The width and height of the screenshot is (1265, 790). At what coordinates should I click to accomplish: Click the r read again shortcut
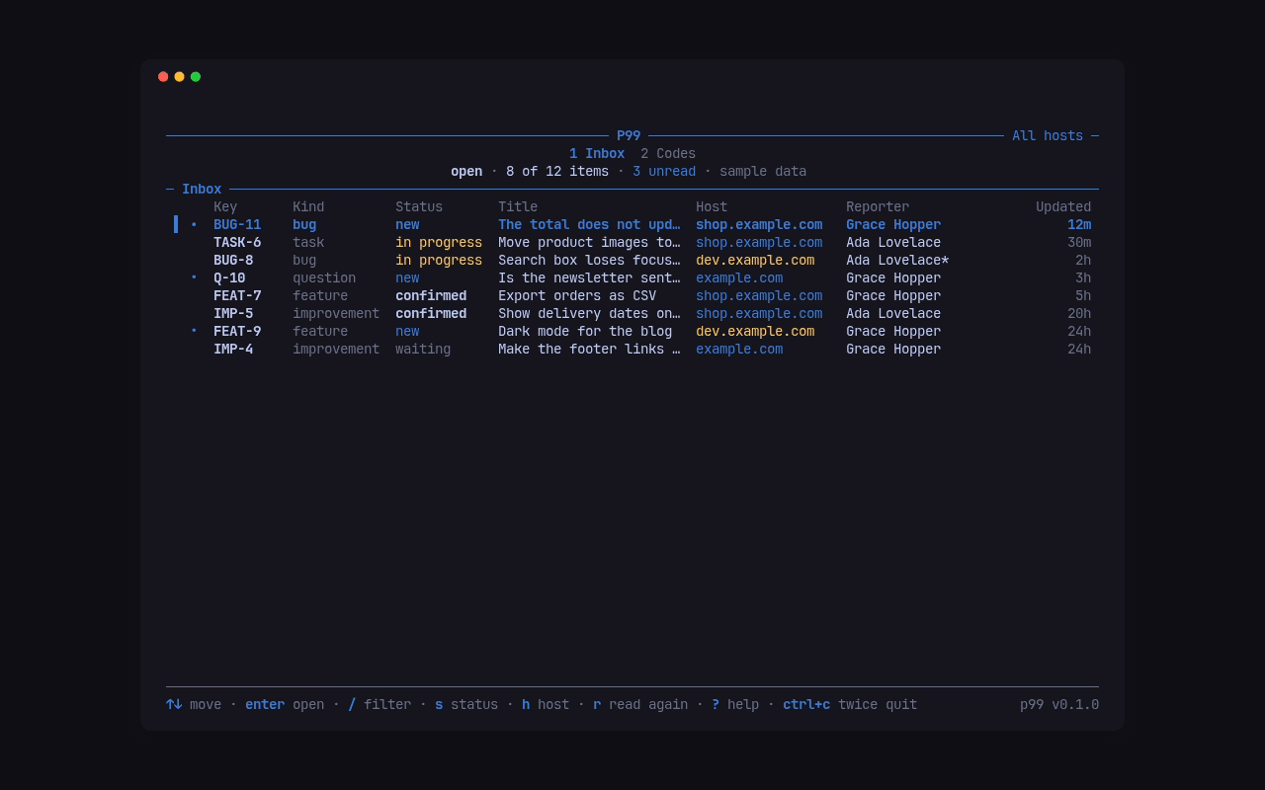640,704
